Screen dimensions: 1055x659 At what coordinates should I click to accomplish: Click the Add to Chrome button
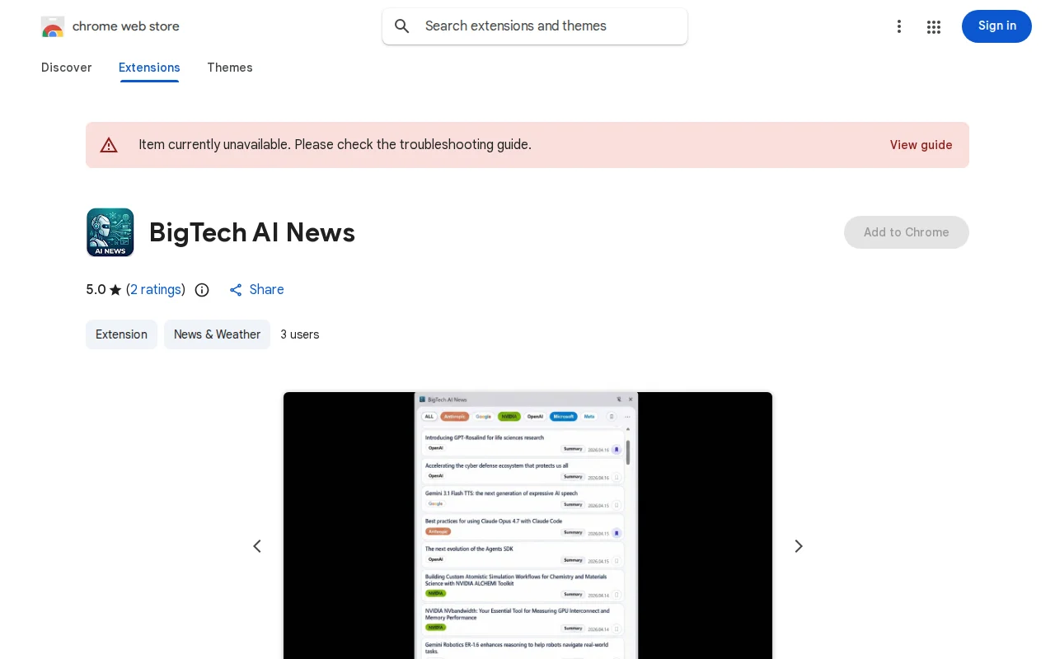907,232
